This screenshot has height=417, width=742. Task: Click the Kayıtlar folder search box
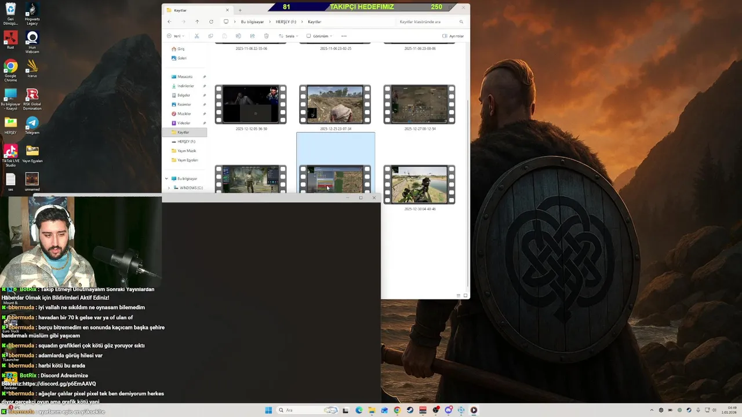431,21
